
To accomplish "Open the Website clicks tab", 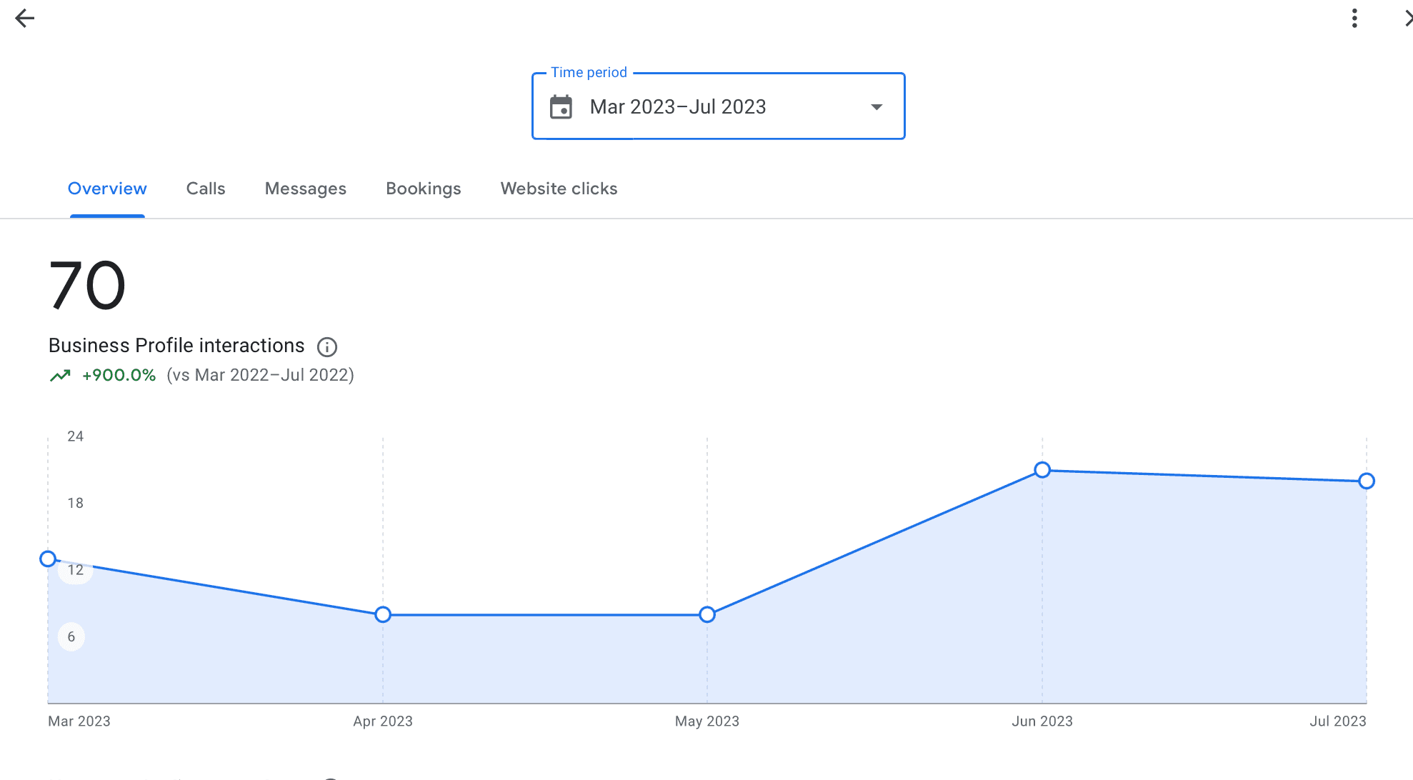I will [559, 189].
